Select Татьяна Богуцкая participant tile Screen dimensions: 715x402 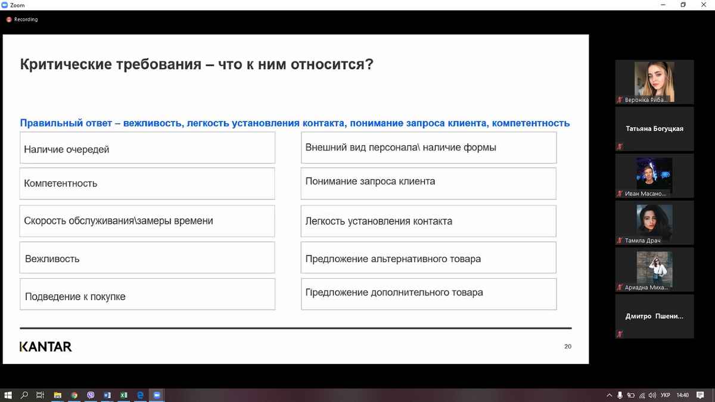click(x=654, y=129)
